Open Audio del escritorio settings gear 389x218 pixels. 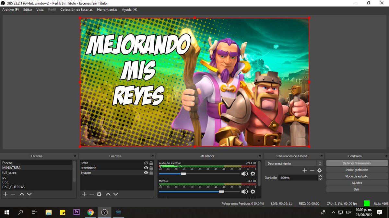[253, 174]
